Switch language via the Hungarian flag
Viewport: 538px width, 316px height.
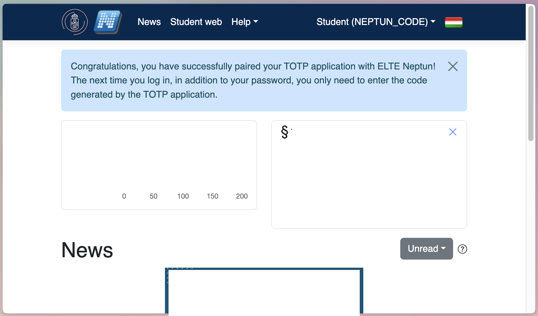(x=453, y=22)
